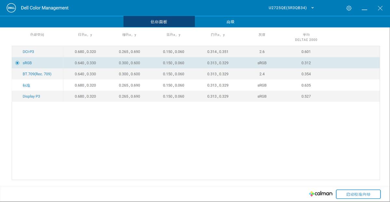390x202 pixels.
Task: Click DCI-P3 Delta E value 0.601
Action: (x=306, y=52)
